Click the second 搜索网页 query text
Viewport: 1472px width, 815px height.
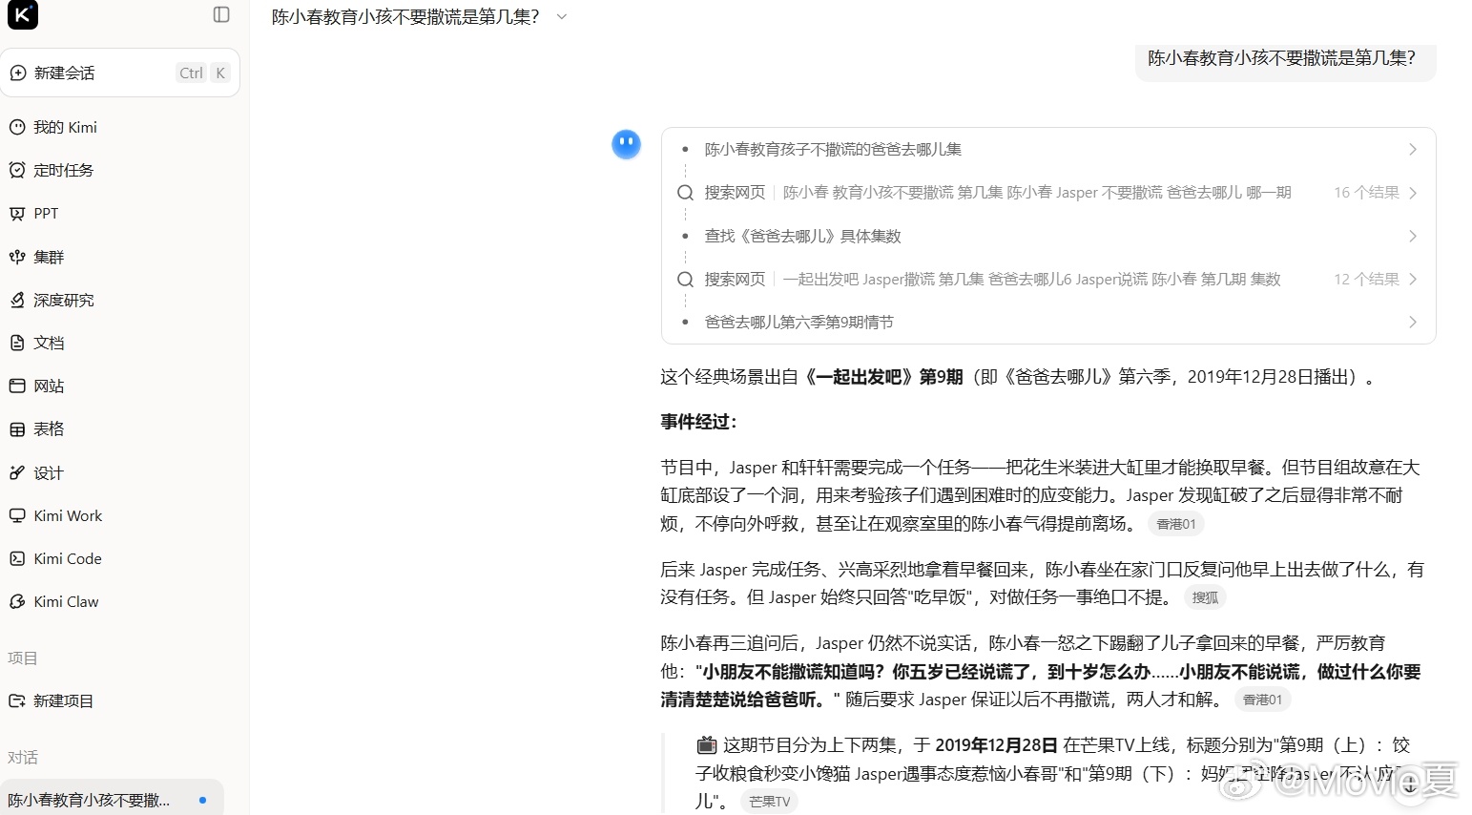tap(1031, 280)
